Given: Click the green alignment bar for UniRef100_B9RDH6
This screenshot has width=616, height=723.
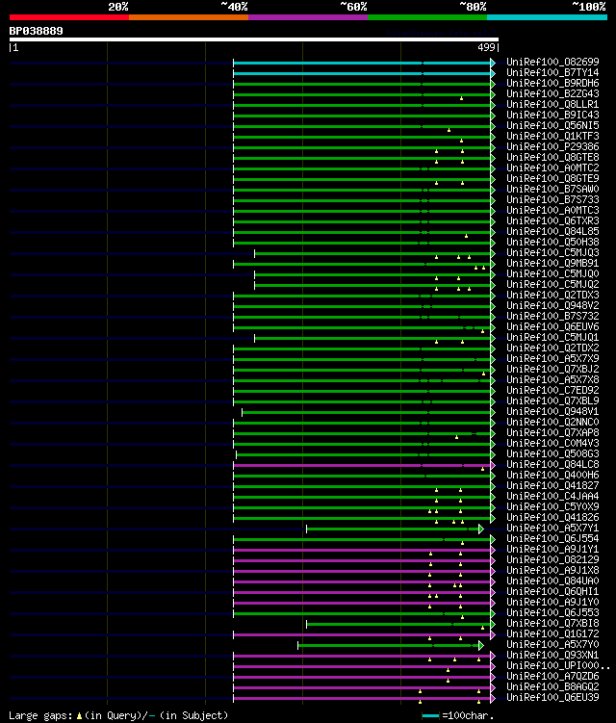Looking at the screenshot, I should (362, 85).
